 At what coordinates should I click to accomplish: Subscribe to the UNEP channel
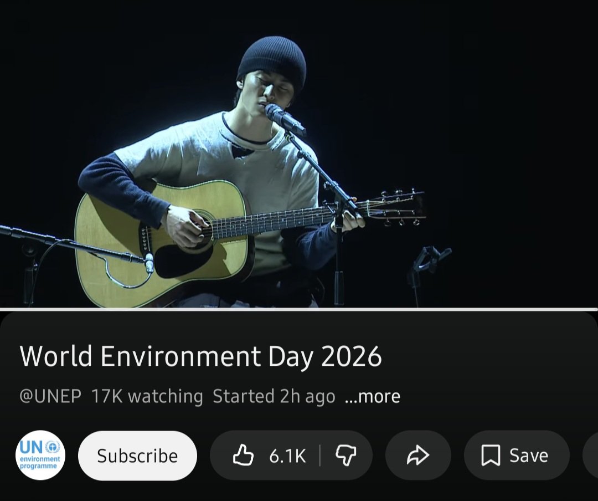click(x=137, y=456)
